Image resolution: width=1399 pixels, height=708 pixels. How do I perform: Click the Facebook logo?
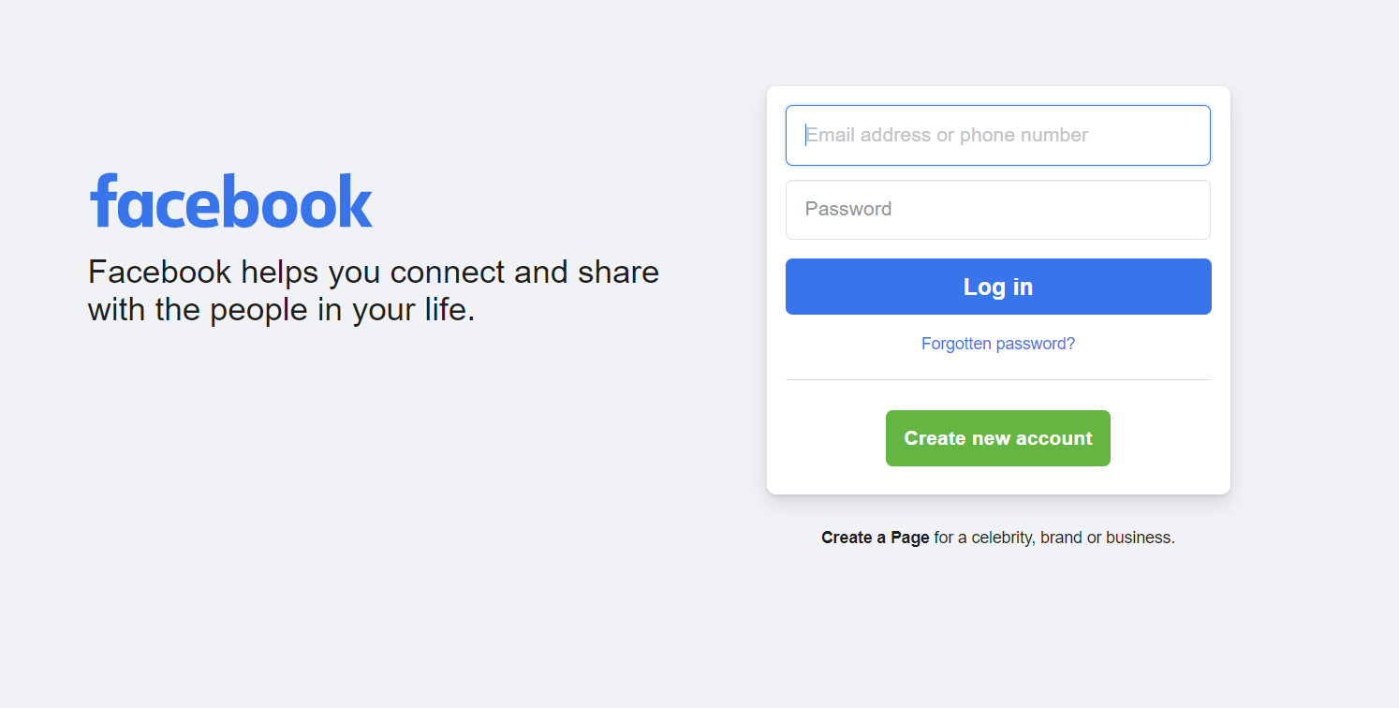coord(231,200)
